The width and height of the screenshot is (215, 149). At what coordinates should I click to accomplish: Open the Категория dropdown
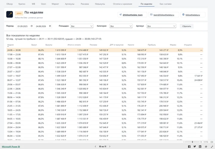pyautogui.click(x=121, y=26)
